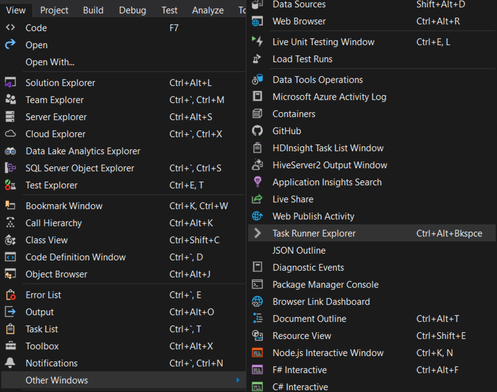Click the Live Unit Testing lightning icon
This screenshot has height=392, width=497.
click(x=257, y=42)
